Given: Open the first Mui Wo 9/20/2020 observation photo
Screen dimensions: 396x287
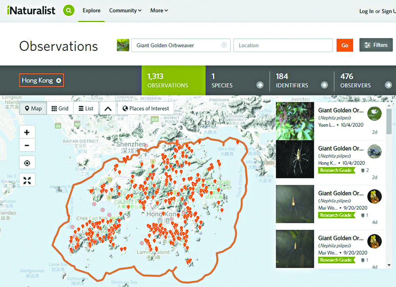Looking at the screenshot, I should coord(295,204).
